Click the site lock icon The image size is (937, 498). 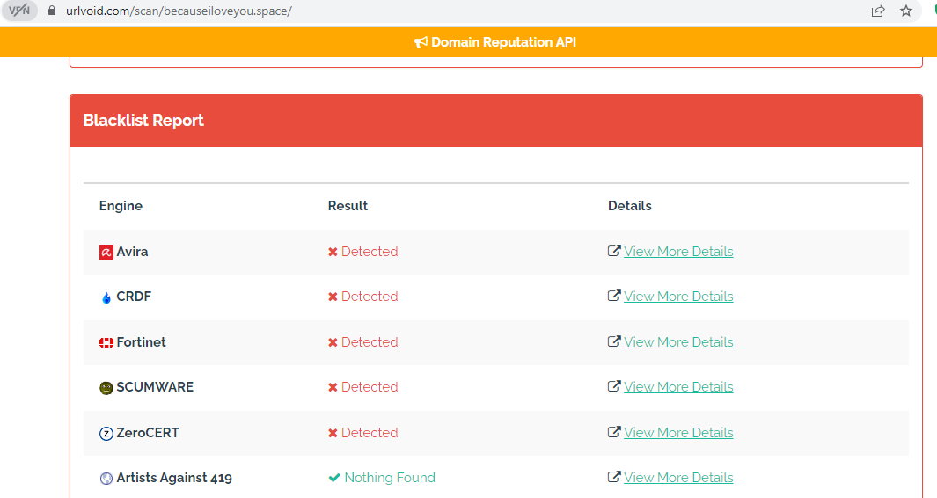(x=52, y=11)
